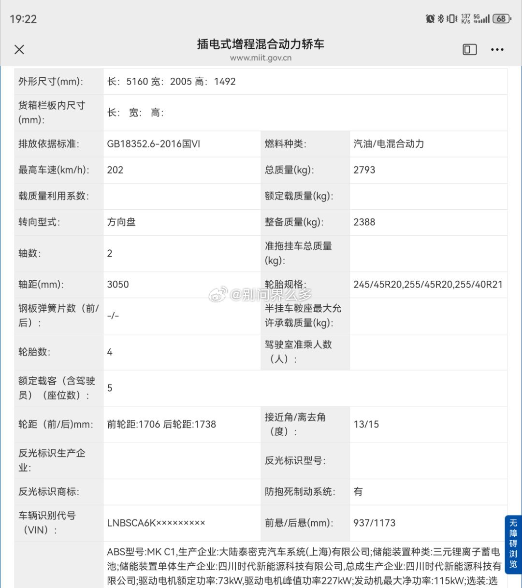Select the 转向型式 label
Viewport: 522px width, 588px height.
pos(39,222)
